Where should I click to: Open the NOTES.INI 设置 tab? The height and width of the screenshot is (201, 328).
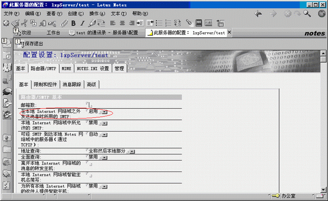[x=93, y=68]
